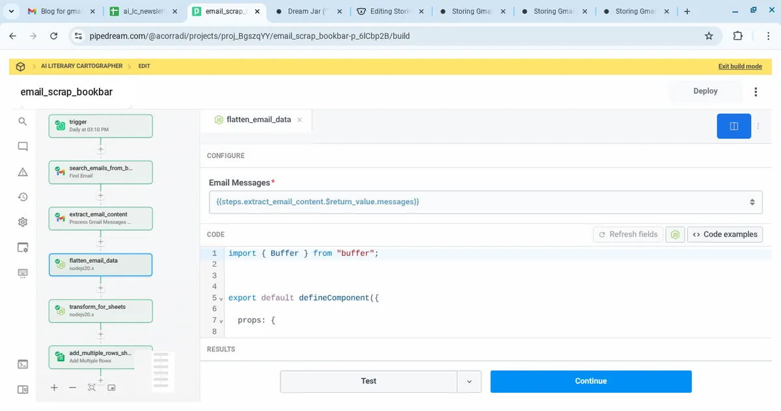Zoom in on workflow canvas with plus
The image size is (781, 411).
54,388
